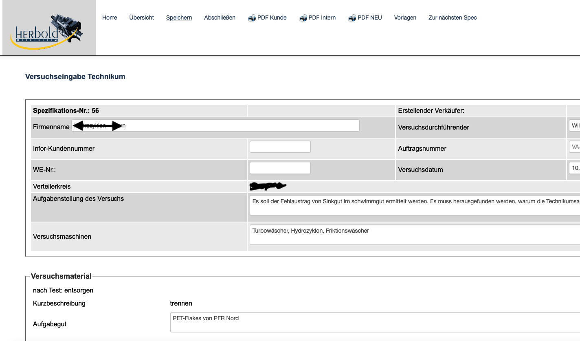This screenshot has width=580, height=341.
Task: Click the WE-Nr. input field
Action: pos(280,167)
